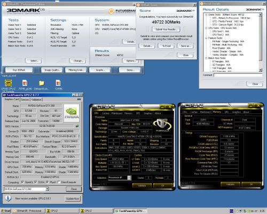
Task: Close the Result Details dialog with Close button
Action: [255, 84]
